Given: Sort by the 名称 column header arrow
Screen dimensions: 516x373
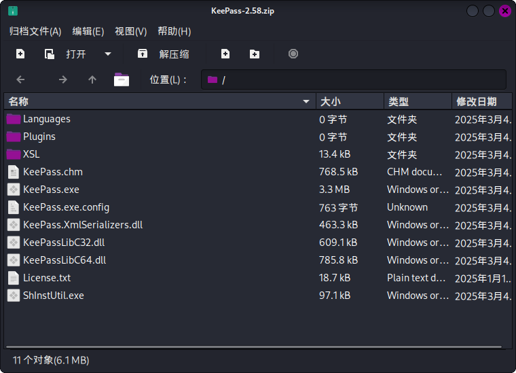Looking at the screenshot, I should click(306, 102).
